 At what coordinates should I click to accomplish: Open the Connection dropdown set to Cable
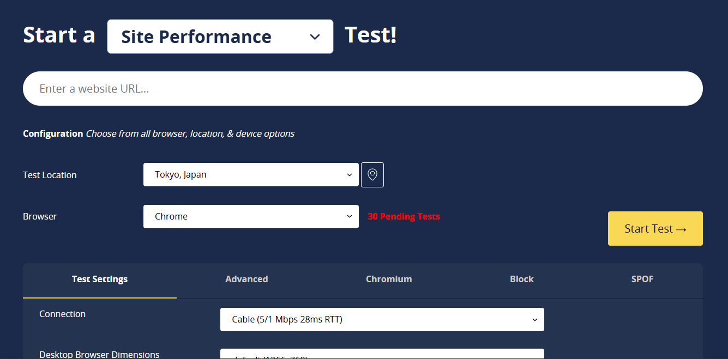(x=382, y=320)
